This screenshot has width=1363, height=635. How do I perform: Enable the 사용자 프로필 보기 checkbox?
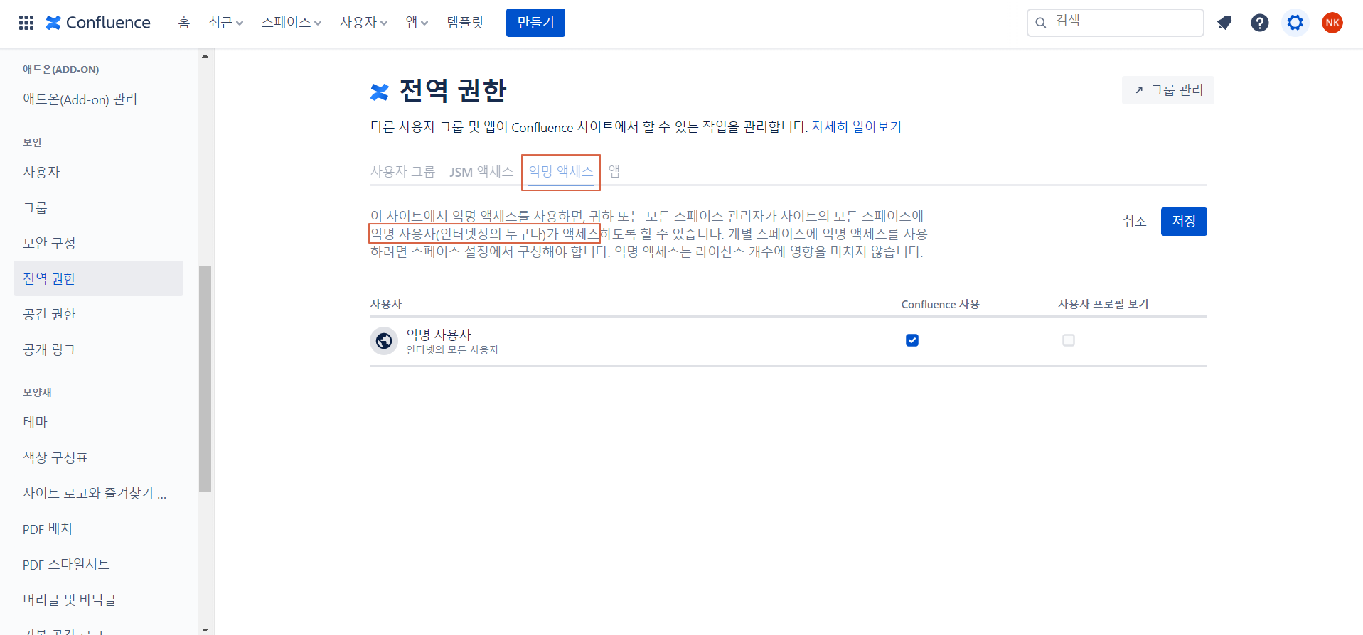point(1068,340)
